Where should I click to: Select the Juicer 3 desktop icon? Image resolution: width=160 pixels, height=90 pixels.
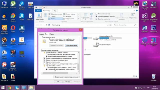point(13,53)
